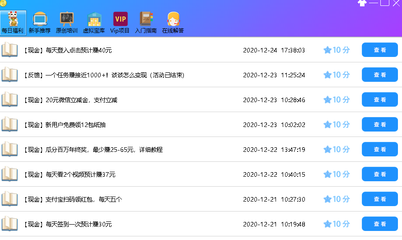View the 瓜分百万年终奖 entry with 查看
Screen dimensions: 402x240
[x=379, y=149]
